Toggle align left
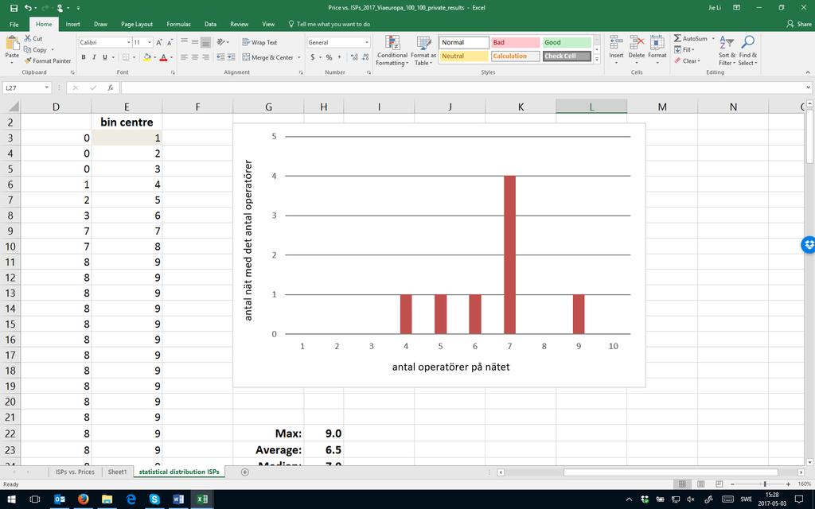This screenshot has height=509, width=815. pos(184,57)
